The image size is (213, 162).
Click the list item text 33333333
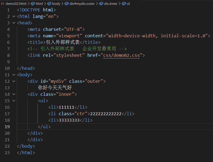coord(69,120)
